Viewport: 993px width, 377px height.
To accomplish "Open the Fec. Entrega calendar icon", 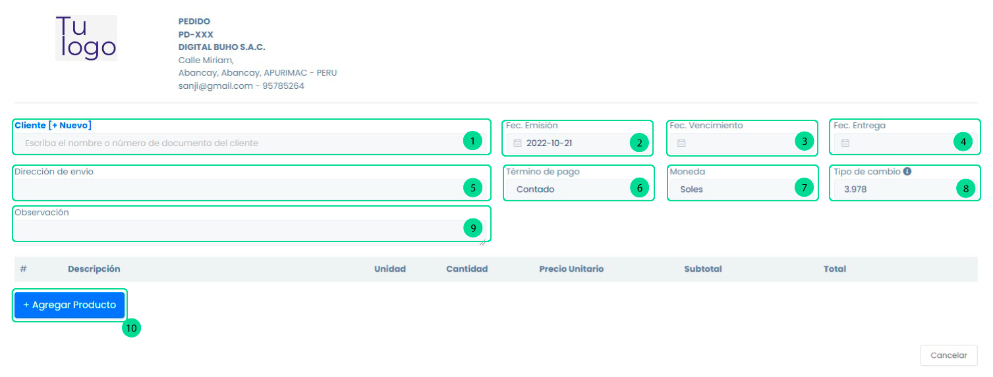I will pos(845,143).
